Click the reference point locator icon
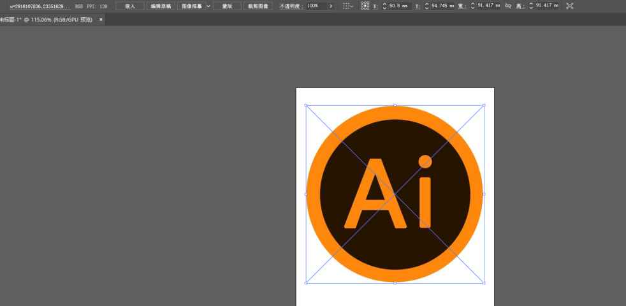The width and height of the screenshot is (626, 306). tap(365, 6)
